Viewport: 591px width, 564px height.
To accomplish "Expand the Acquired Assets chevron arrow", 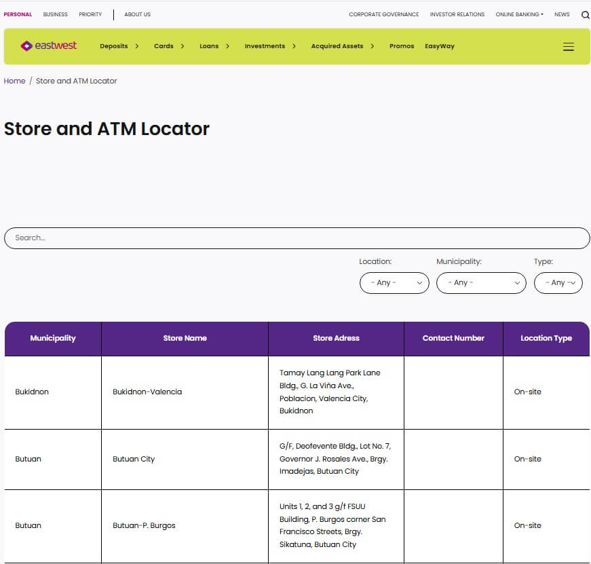I will [x=372, y=46].
